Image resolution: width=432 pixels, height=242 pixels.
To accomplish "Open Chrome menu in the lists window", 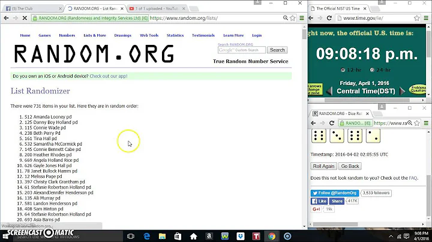I will (302, 18).
